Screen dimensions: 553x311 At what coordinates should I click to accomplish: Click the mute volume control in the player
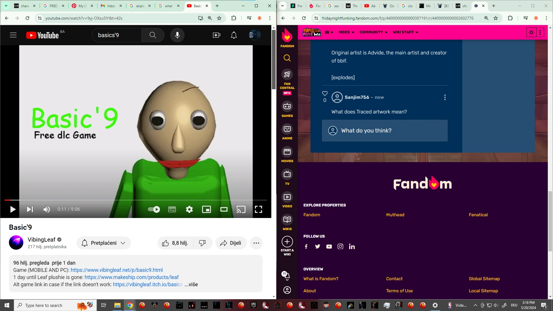(x=46, y=209)
